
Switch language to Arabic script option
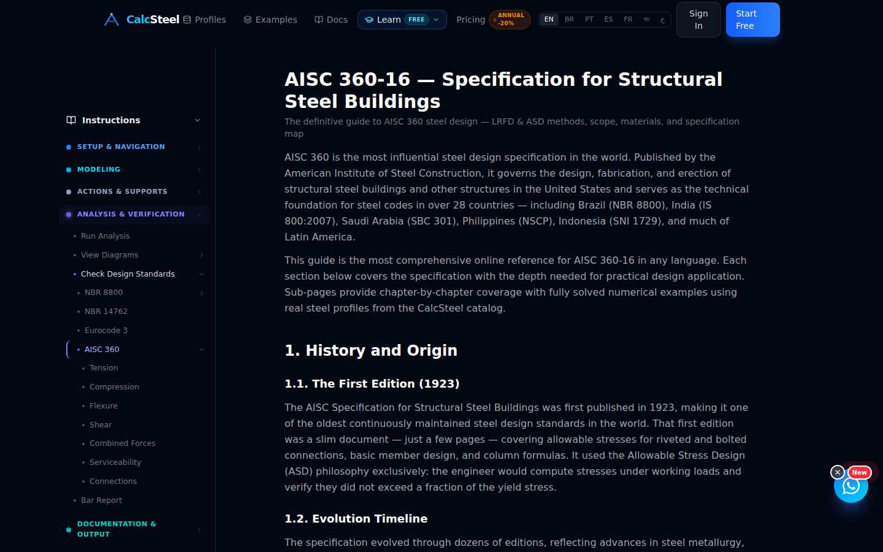pyautogui.click(x=662, y=20)
